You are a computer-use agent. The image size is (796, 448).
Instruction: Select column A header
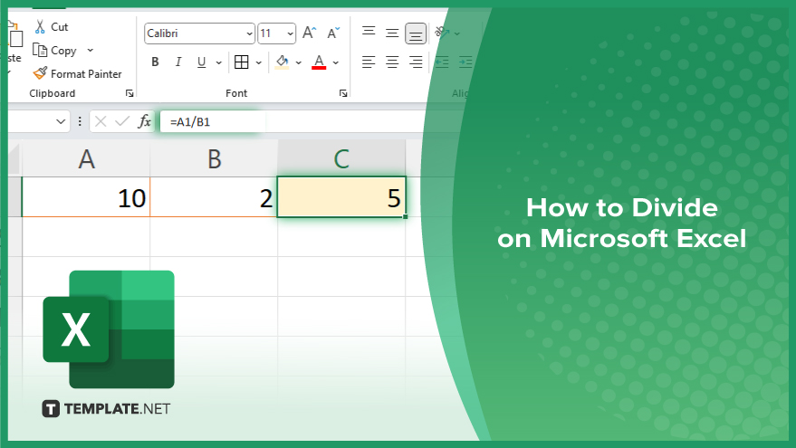pos(86,158)
